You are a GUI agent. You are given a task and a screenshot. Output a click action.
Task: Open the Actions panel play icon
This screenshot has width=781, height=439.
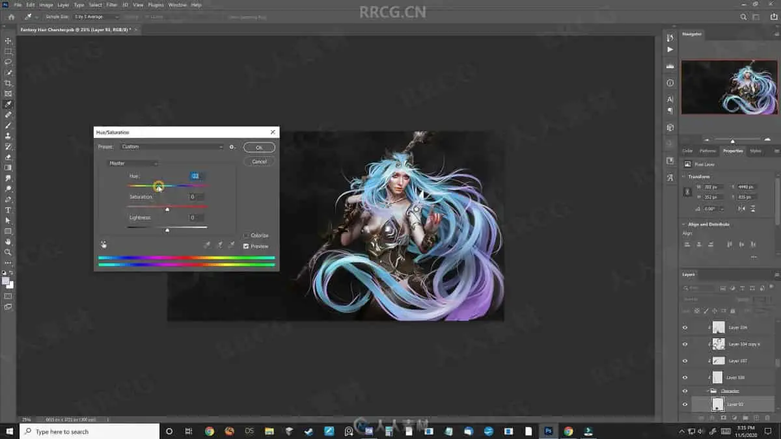coord(670,49)
